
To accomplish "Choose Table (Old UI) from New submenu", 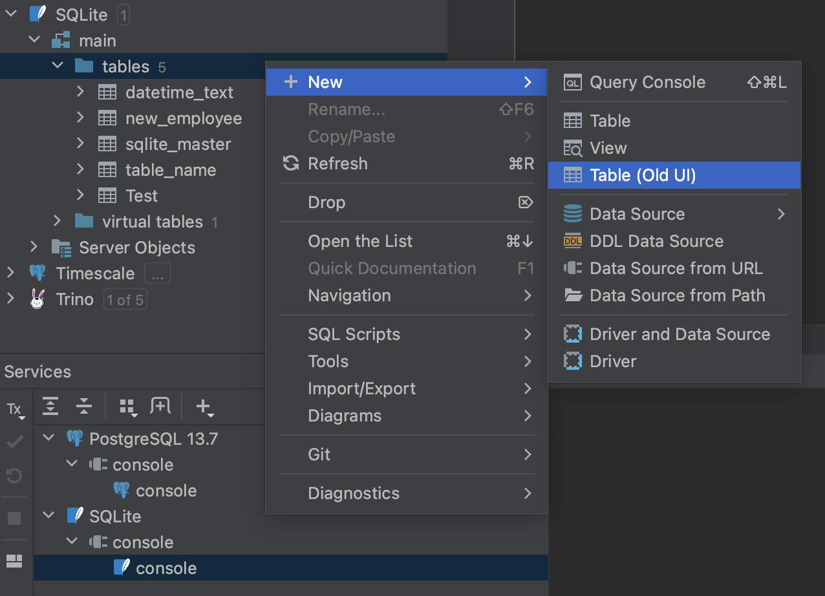I will pos(674,175).
